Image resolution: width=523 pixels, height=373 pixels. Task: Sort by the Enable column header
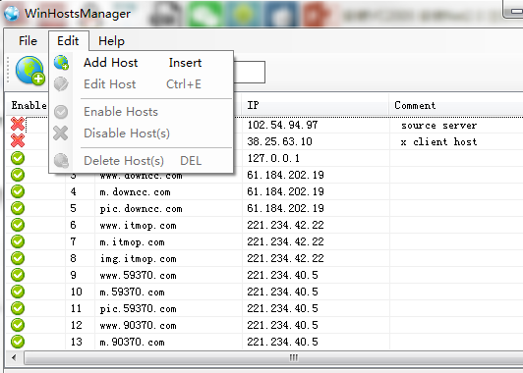(x=29, y=105)
